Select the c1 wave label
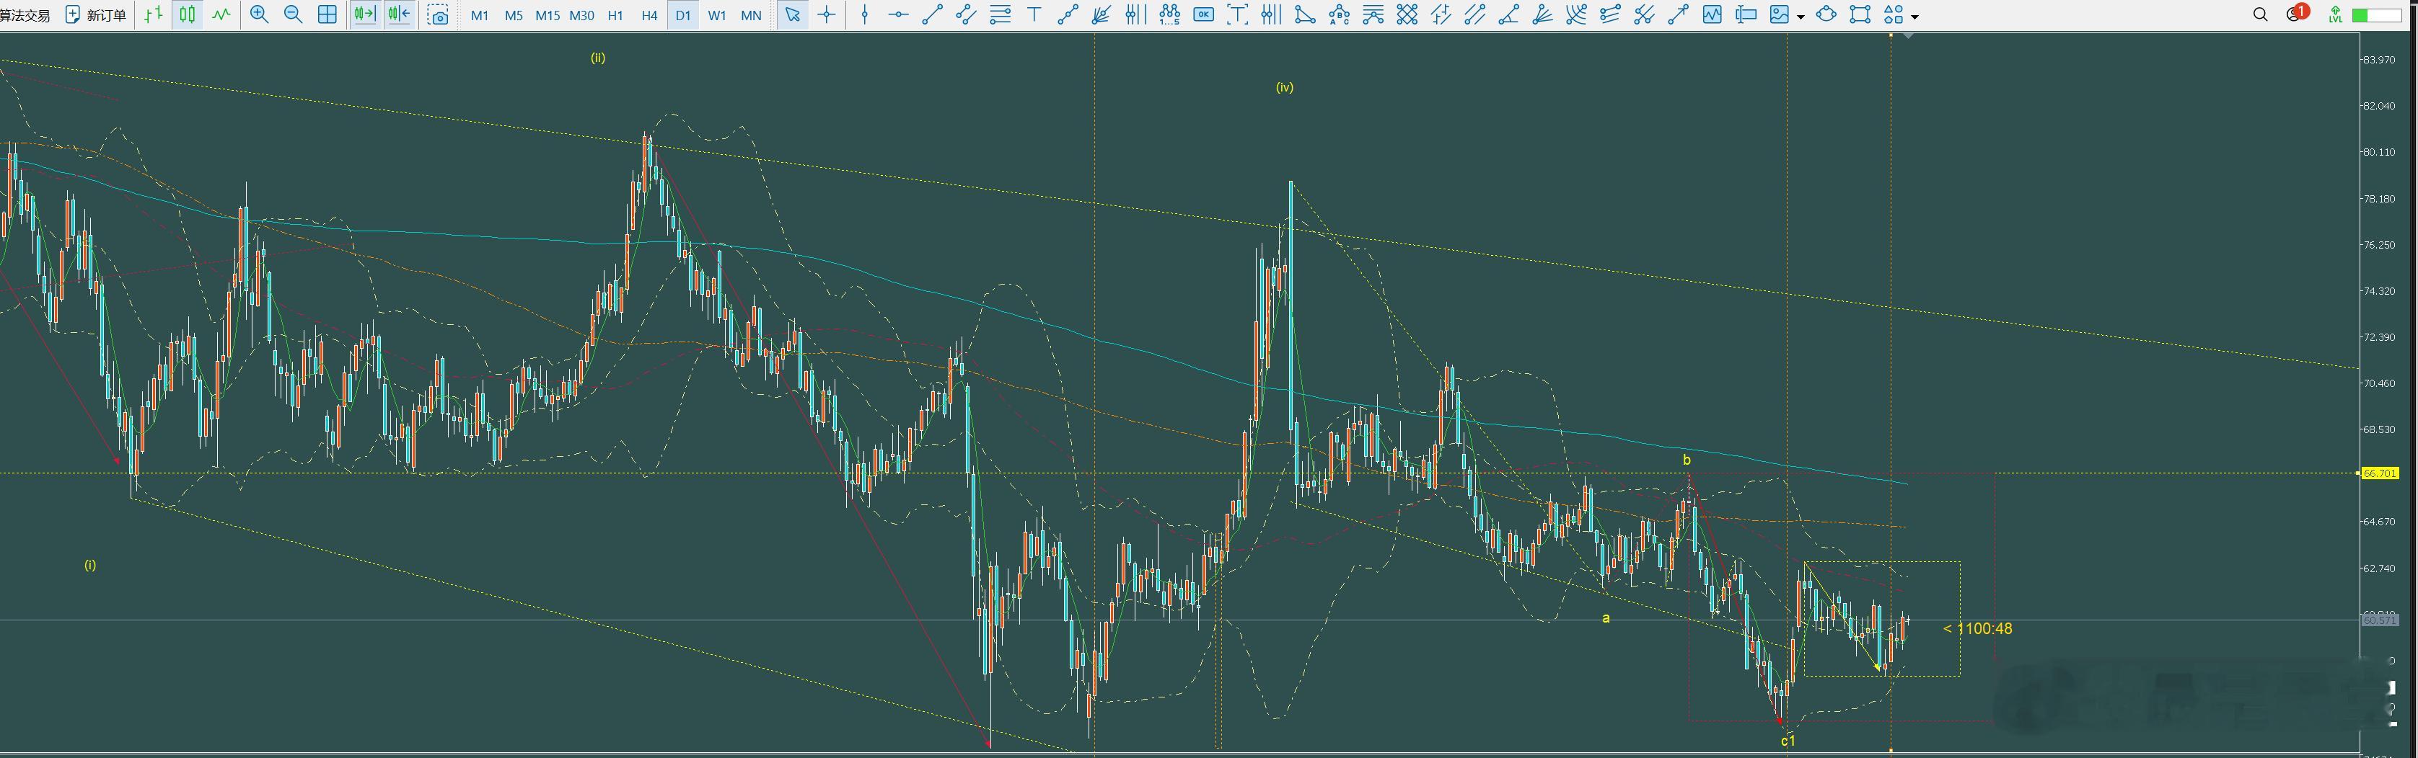The image size is (2418, 758). pyautogui.click(x=1788, y=741)
